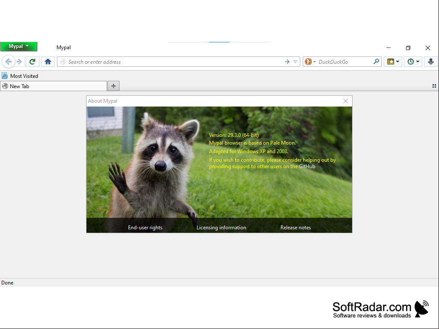
Task: Expand the address bar history dropdown
Action: tap(296, 62)
